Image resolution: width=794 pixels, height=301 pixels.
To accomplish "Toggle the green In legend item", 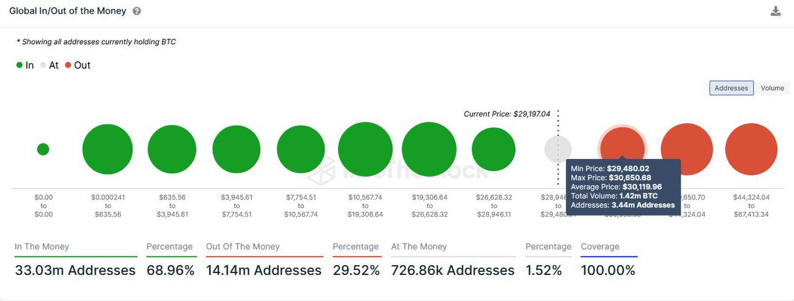I will [25, 65].
